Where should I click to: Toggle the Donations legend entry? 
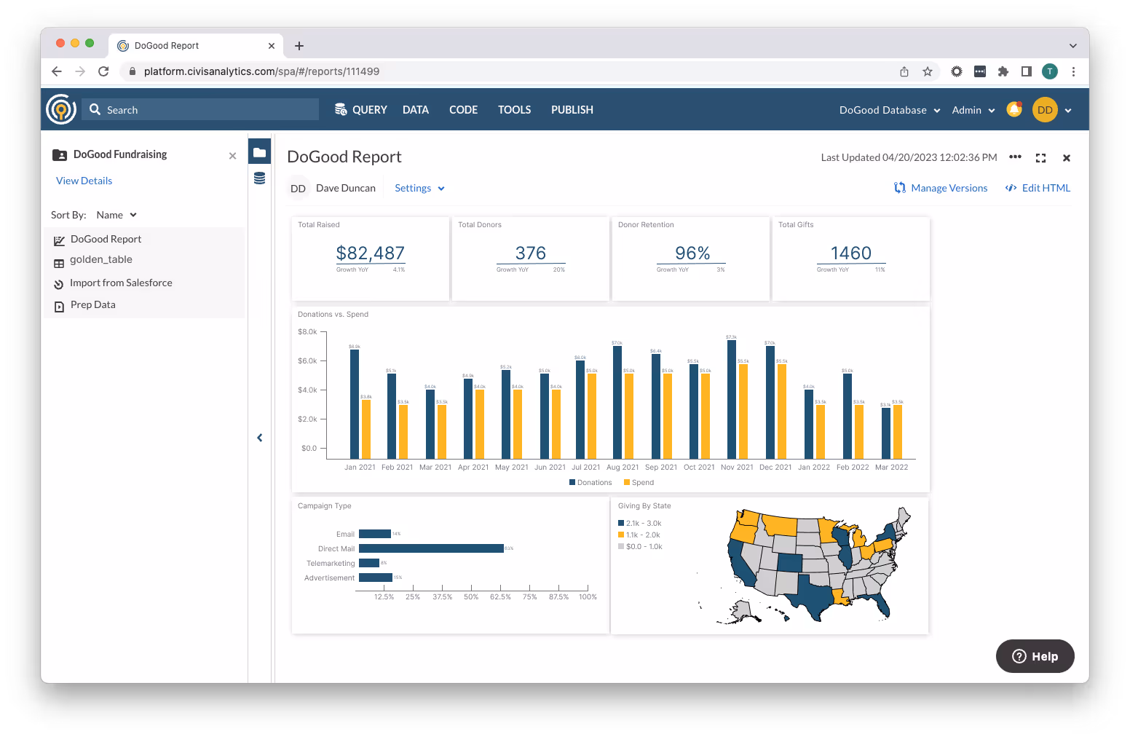[x=590, y=482]
